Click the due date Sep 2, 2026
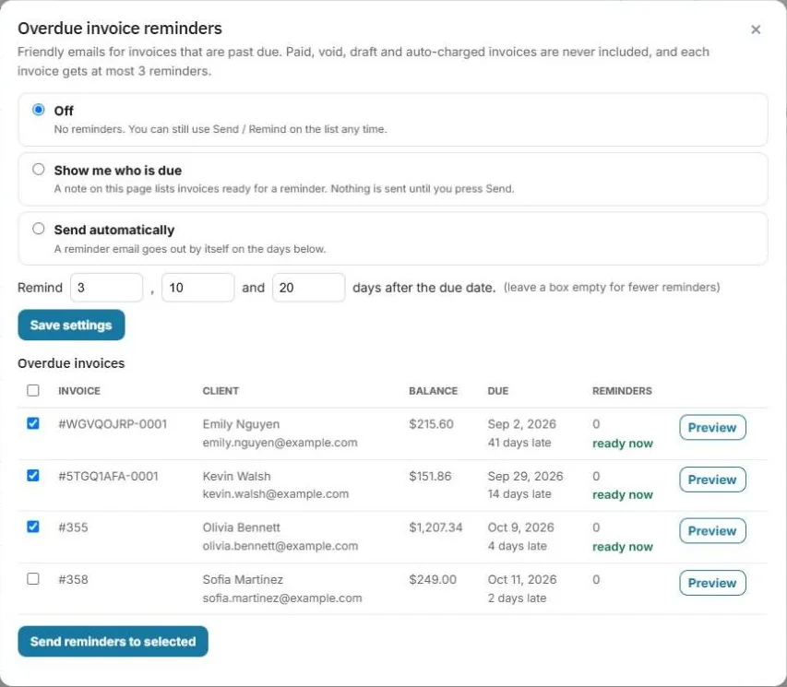Viewport: 787px width, 687px height. [x=522, y=424]
